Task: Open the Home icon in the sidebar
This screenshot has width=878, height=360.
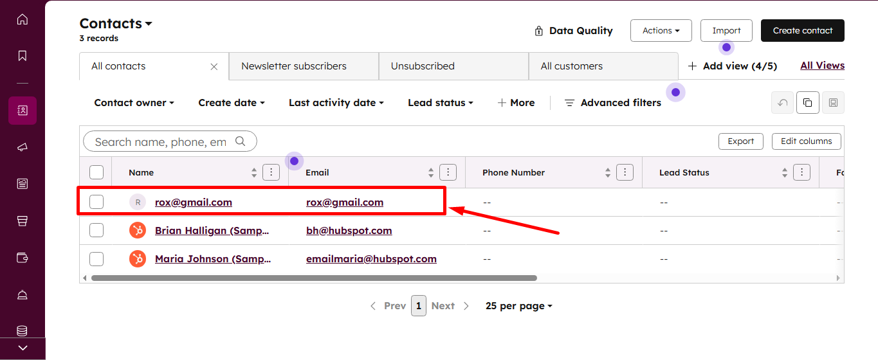Action: (23, 19)
